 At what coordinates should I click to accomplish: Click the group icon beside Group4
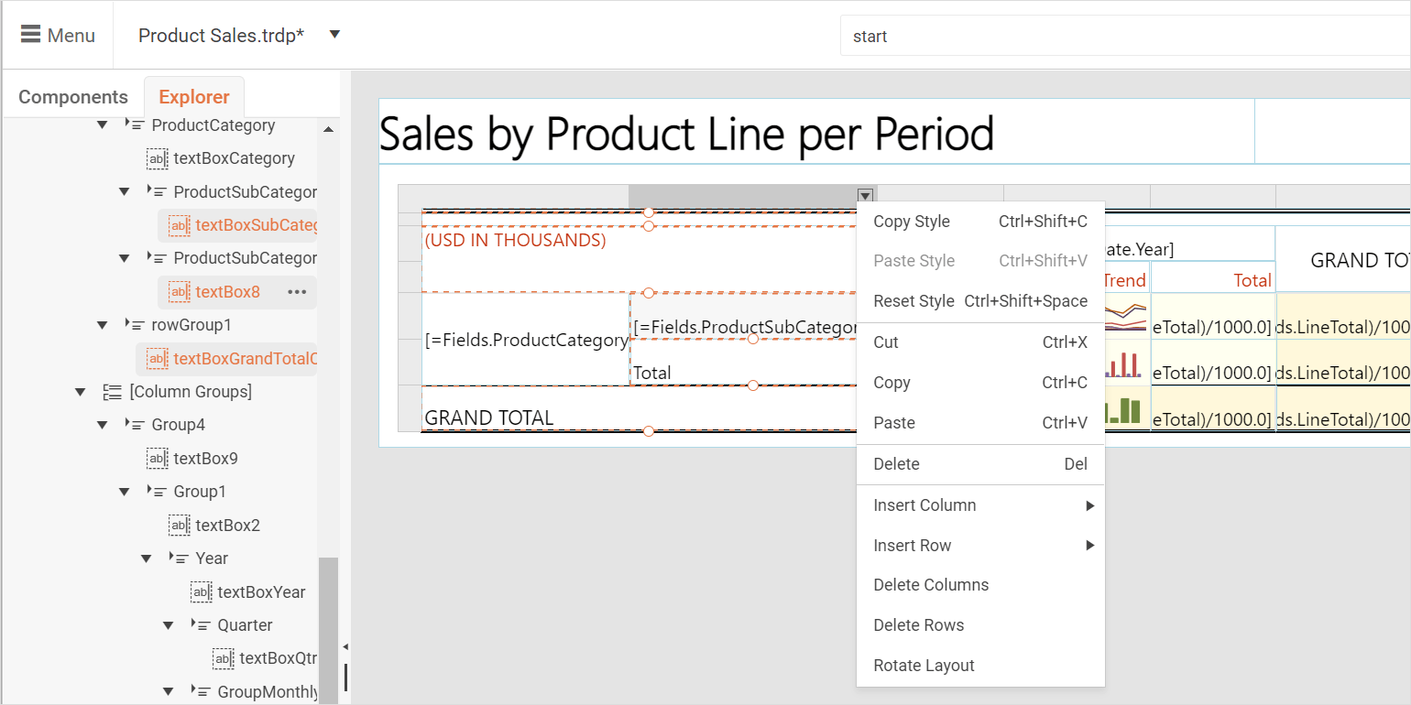click(135, 425)
